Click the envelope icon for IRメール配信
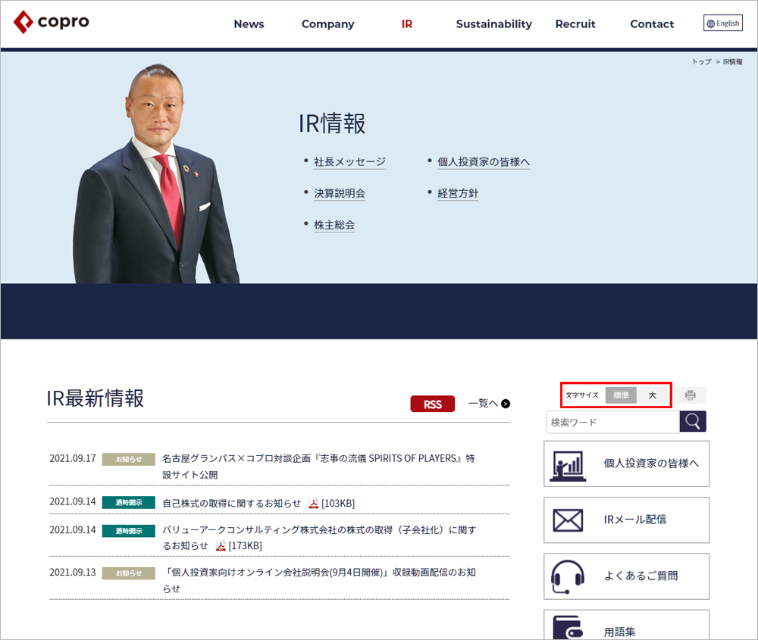The height and width of the screenshot is (640, 758). click(568, 520)
